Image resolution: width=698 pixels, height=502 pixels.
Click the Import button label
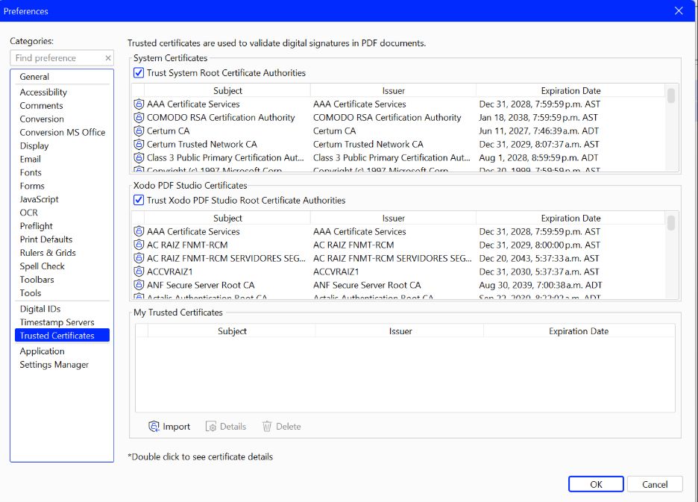pyautogui.click(x=176, y=427)
